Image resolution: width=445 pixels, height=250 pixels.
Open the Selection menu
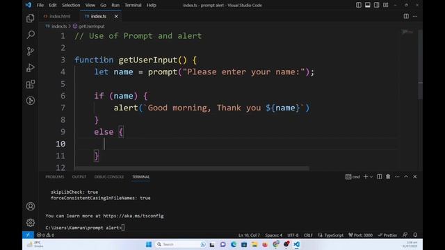coord(71,5)
